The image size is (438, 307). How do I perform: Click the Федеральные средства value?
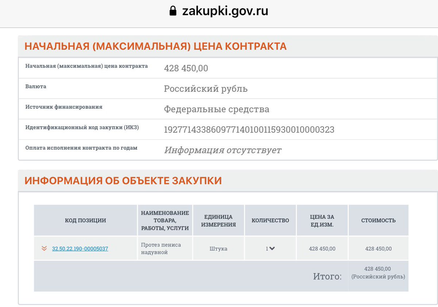click(x=216, y=109)
